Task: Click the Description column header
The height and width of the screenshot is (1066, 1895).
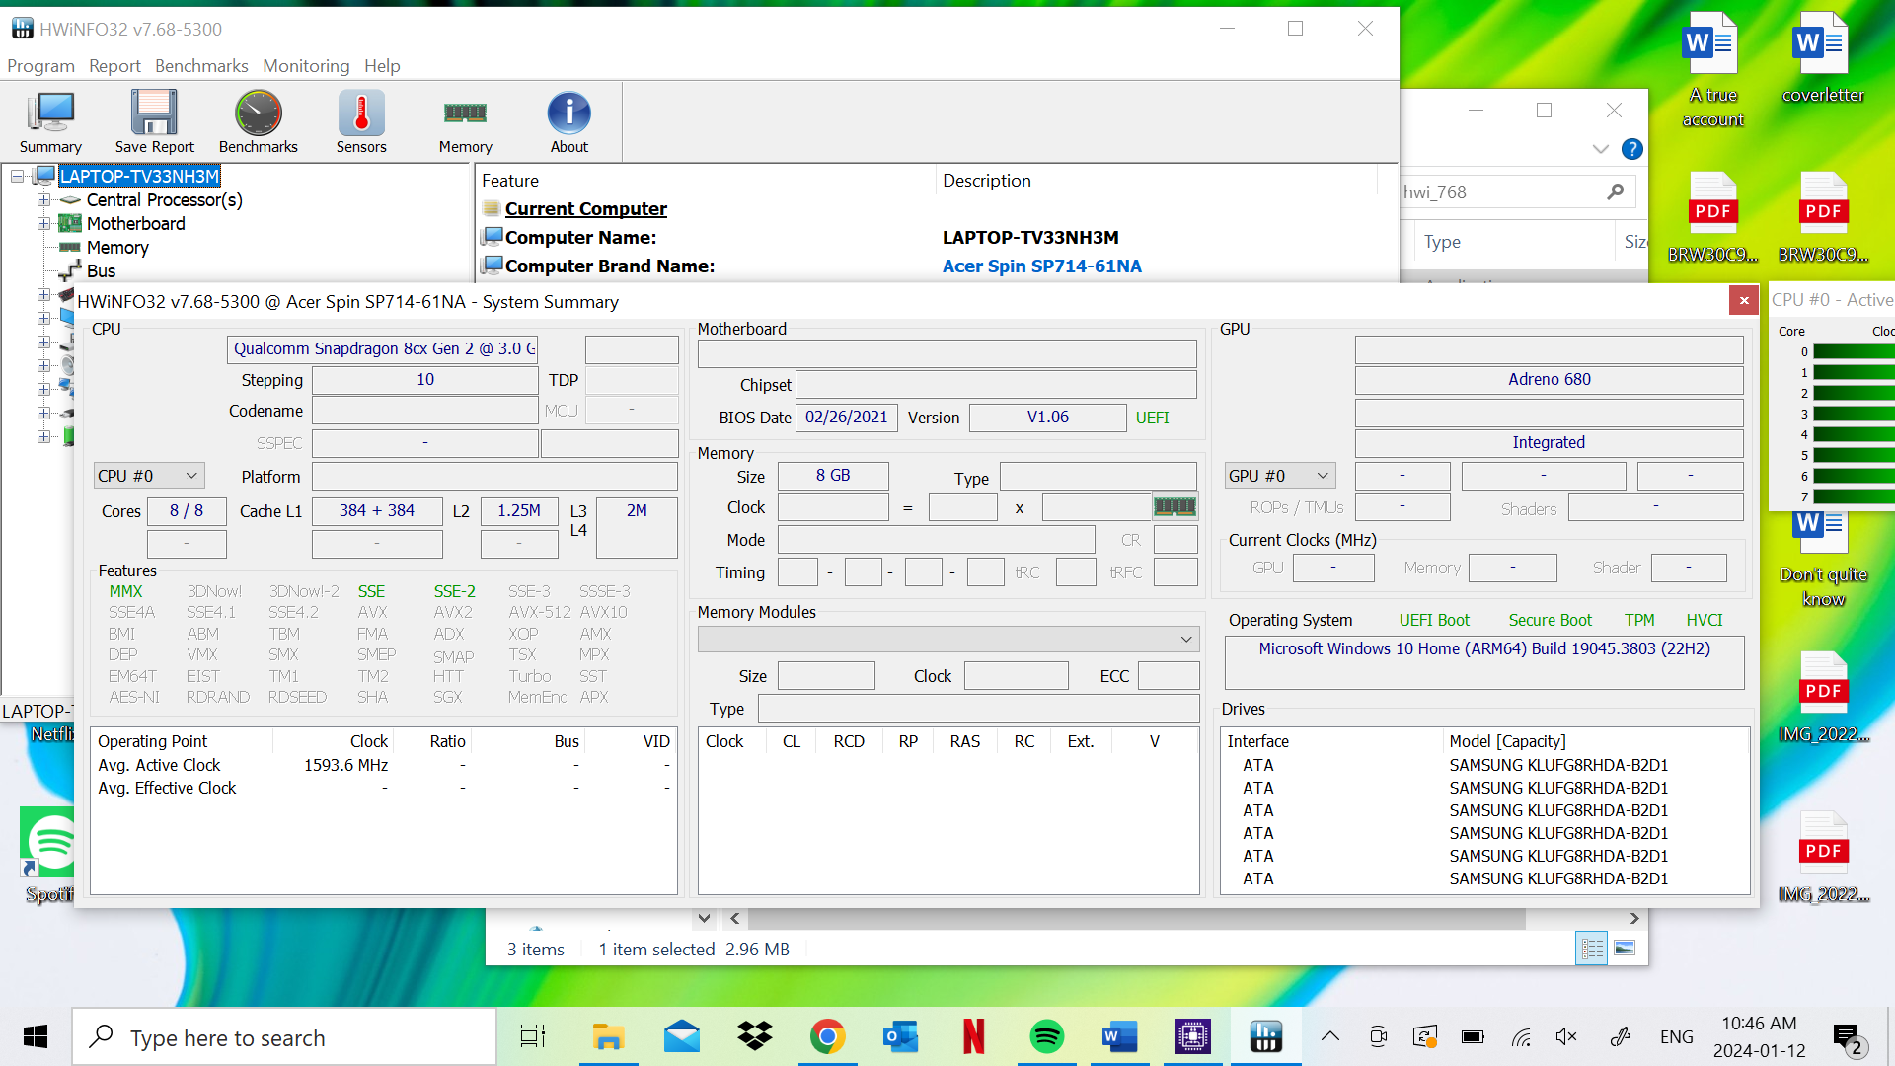Action: [987, 180]
